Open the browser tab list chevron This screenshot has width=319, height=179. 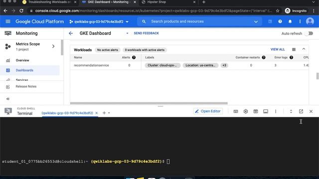[313, 2]
